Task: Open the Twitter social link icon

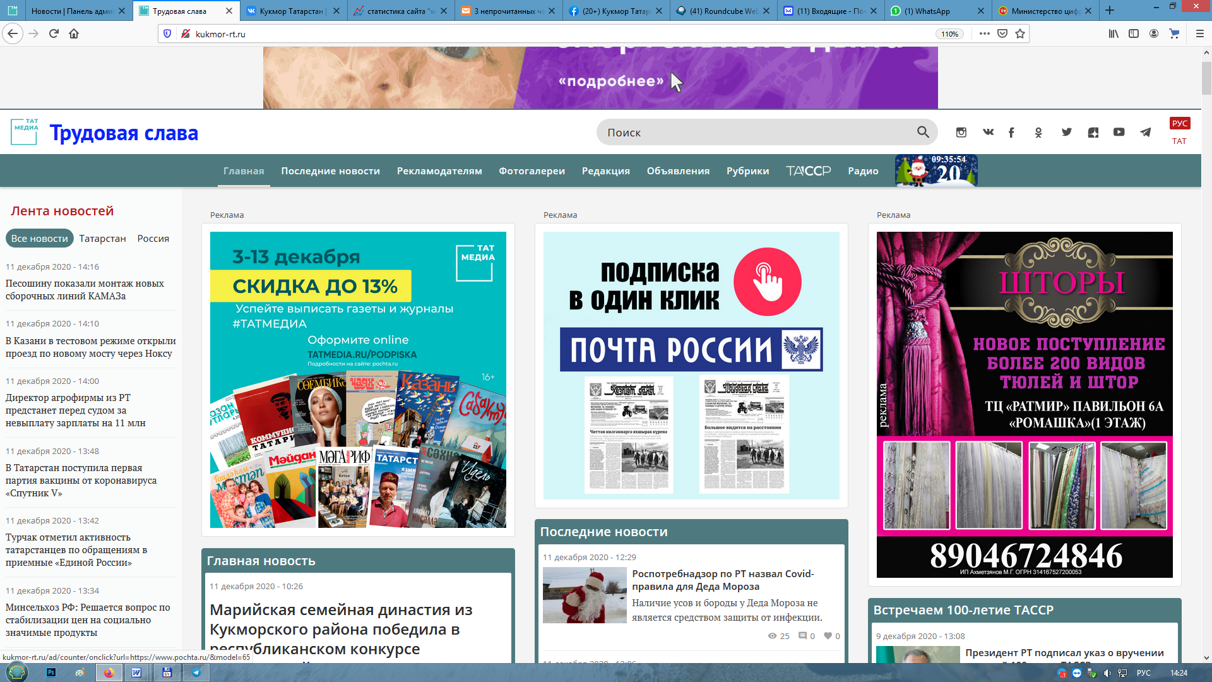Action: pyautogui.click(x=1066, y=133)
